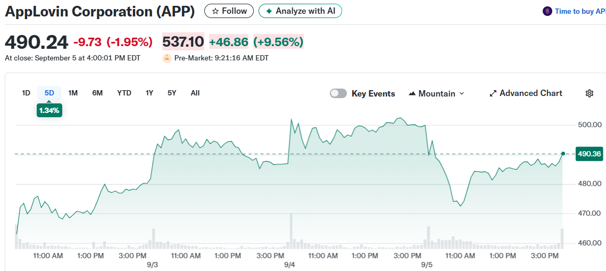Click the 500.00 y-axis label
This screenshot has height=271, width=606.
(x=589, y=125)
